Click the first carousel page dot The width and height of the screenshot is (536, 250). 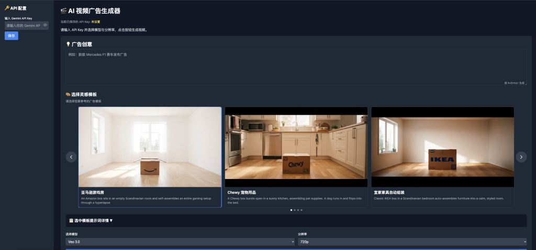[291, 210]
